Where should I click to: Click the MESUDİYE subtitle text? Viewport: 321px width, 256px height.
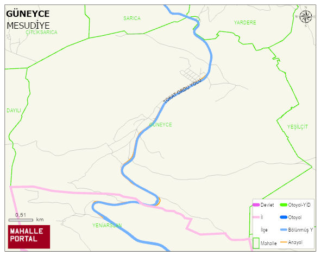click(28, 25)
